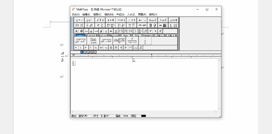
Task: Insert the theta symbol from small bar
Action: click(x=81, y=31)
